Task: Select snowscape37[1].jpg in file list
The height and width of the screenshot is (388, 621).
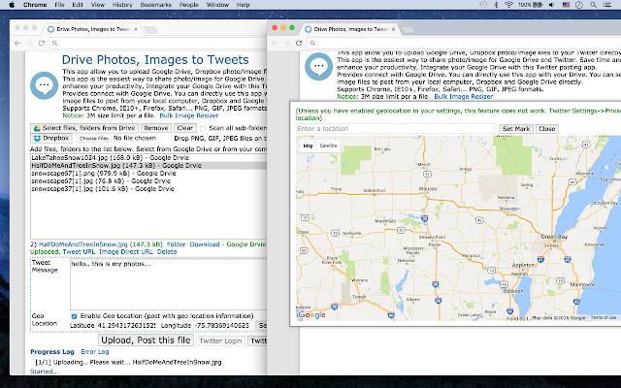Action: click(148, 189)
